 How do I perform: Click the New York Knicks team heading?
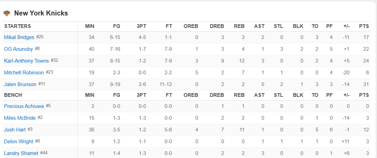point(41,13)
